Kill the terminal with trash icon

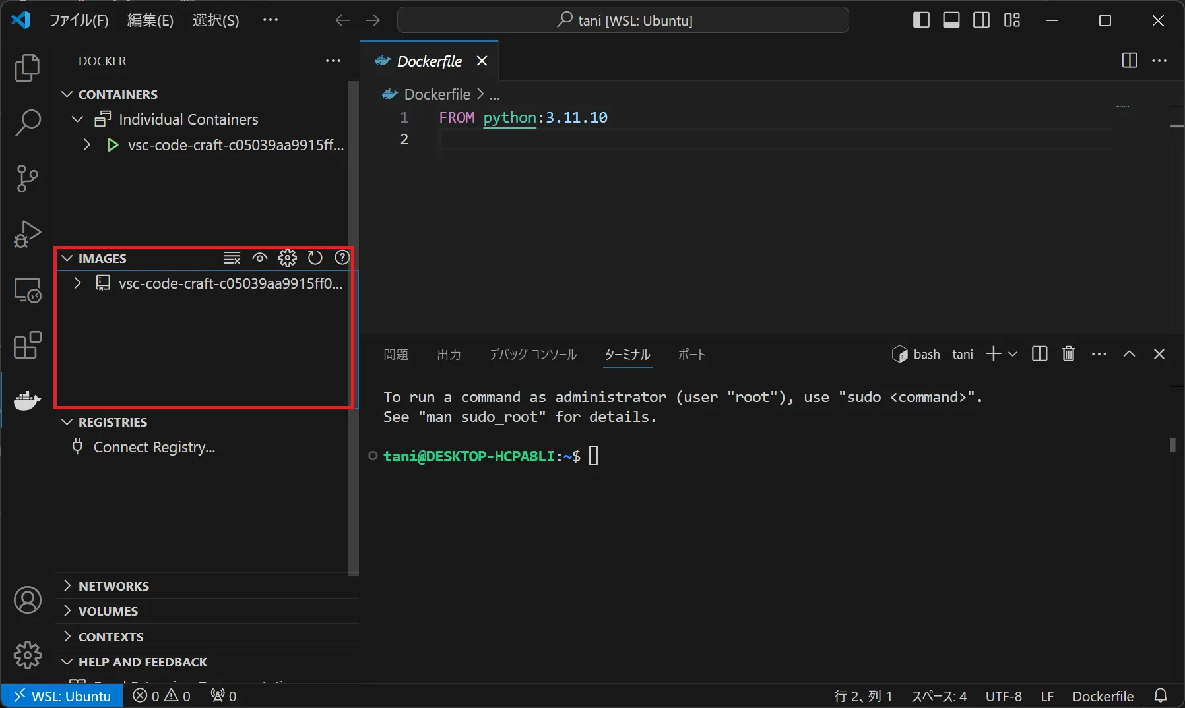click(1068, 354)
